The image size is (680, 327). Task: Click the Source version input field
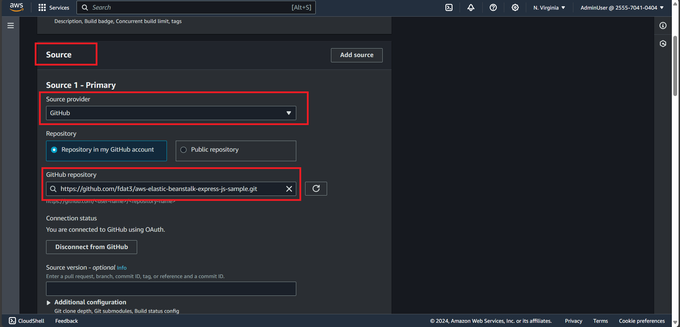[171, 289]
